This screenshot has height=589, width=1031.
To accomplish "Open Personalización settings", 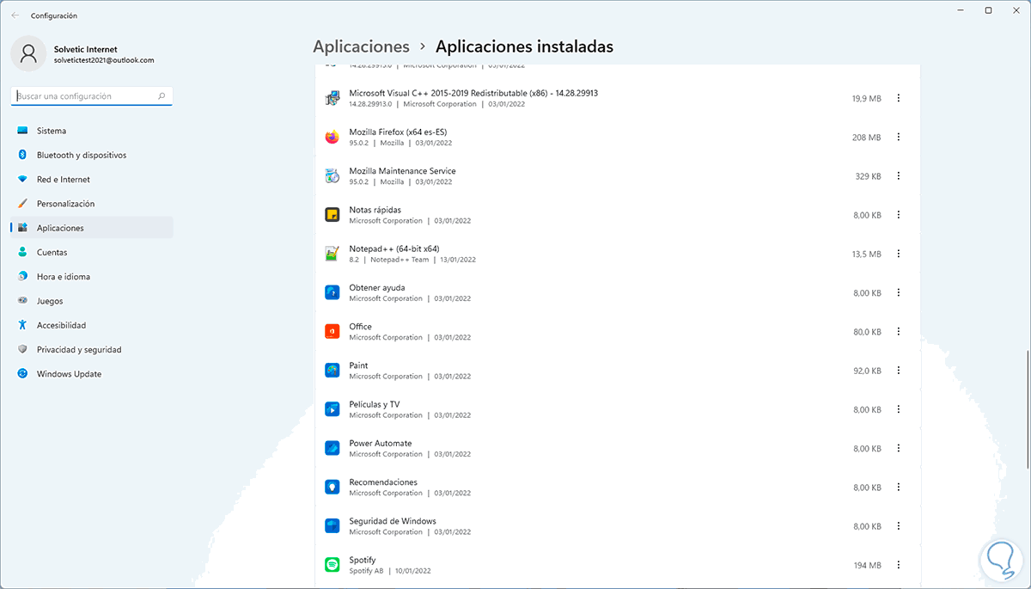I will pyautogui.click(x=92, y=204).
